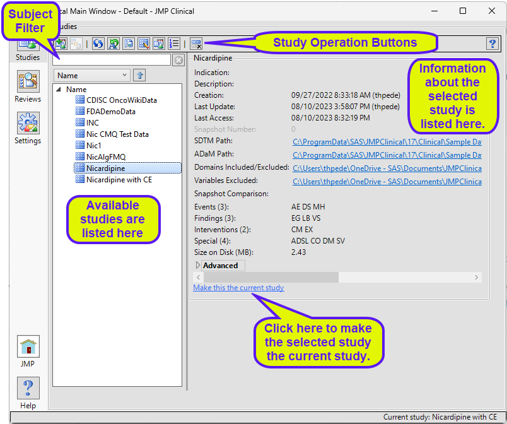Click horizontal scrollbar right arrow

pyautogui.click(x=476, y=277)
